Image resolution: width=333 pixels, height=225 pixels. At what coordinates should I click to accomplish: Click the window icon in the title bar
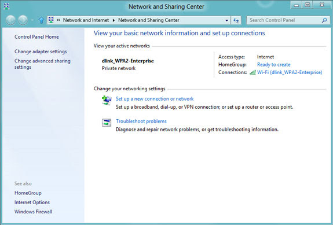click(6, 6)
